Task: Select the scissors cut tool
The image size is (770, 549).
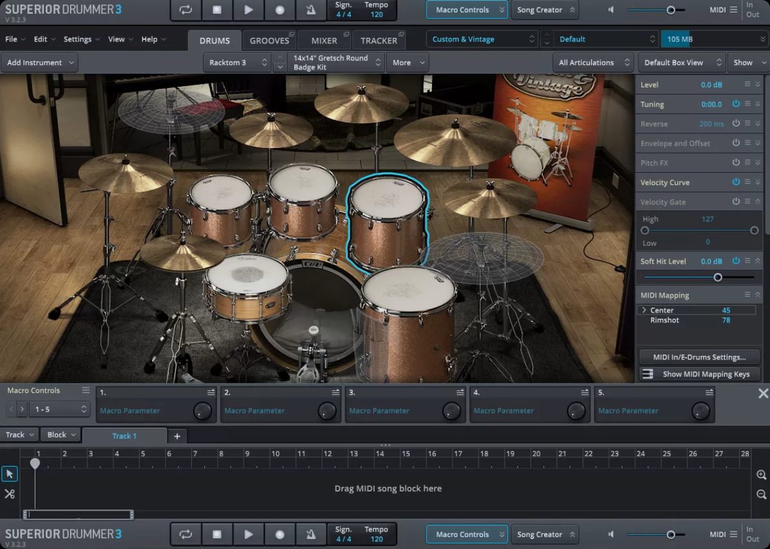Action: (x=10, y=494)
